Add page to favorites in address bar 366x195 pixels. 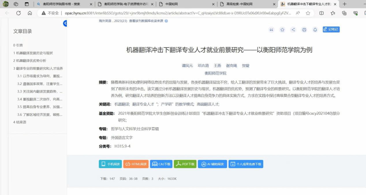pyautogui.click(x=308, y=13)
